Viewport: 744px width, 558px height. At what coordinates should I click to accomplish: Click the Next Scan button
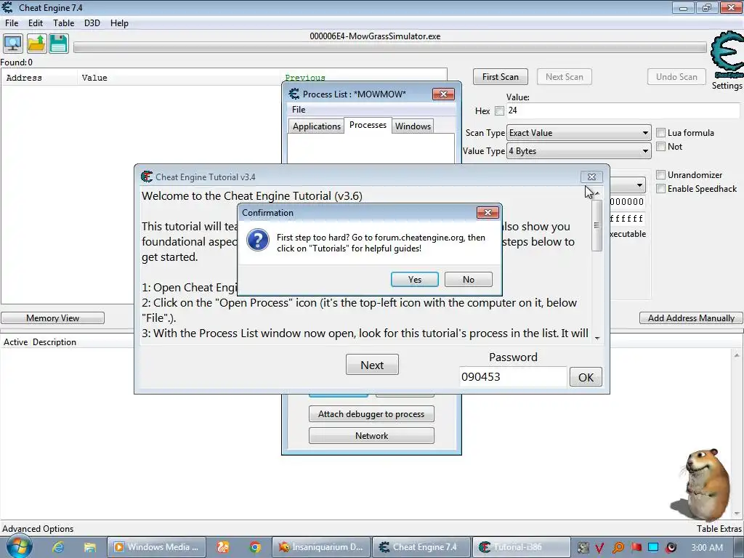(564, 77)
